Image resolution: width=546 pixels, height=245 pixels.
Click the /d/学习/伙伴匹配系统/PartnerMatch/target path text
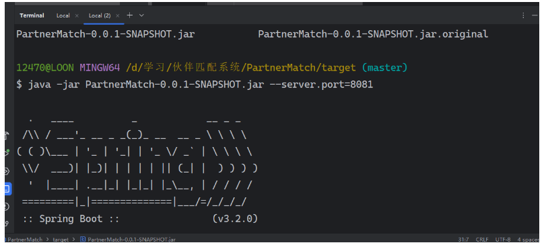[241, 67]
